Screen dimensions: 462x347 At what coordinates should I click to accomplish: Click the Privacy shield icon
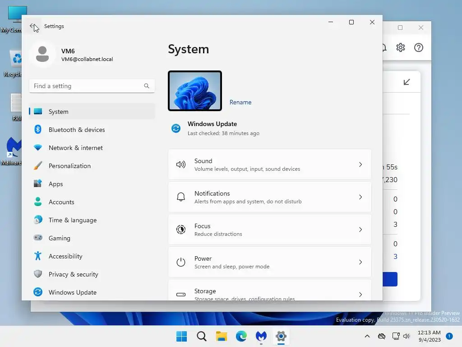click(x=38, y=274)
